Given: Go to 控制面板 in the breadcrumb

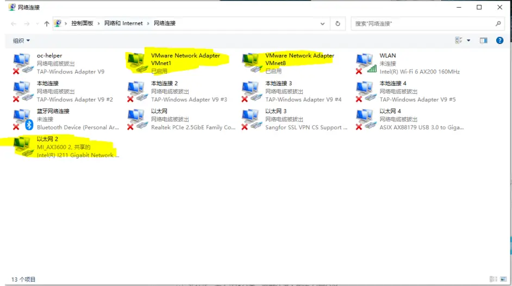Looking at the screenshot, I should coord(82,23).
